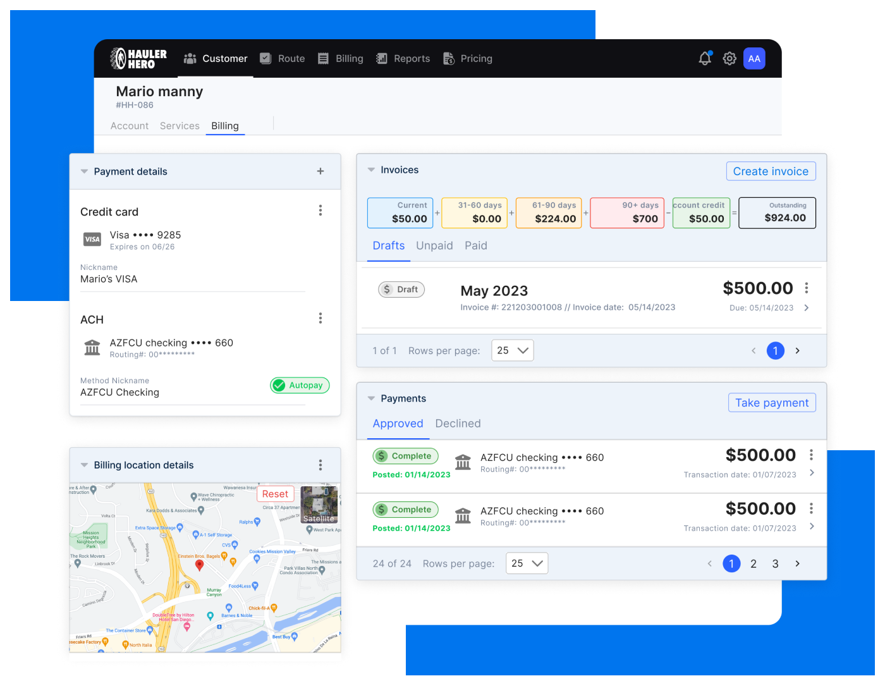Open the Rows per page dropdown under Payments

pos(527,563)
